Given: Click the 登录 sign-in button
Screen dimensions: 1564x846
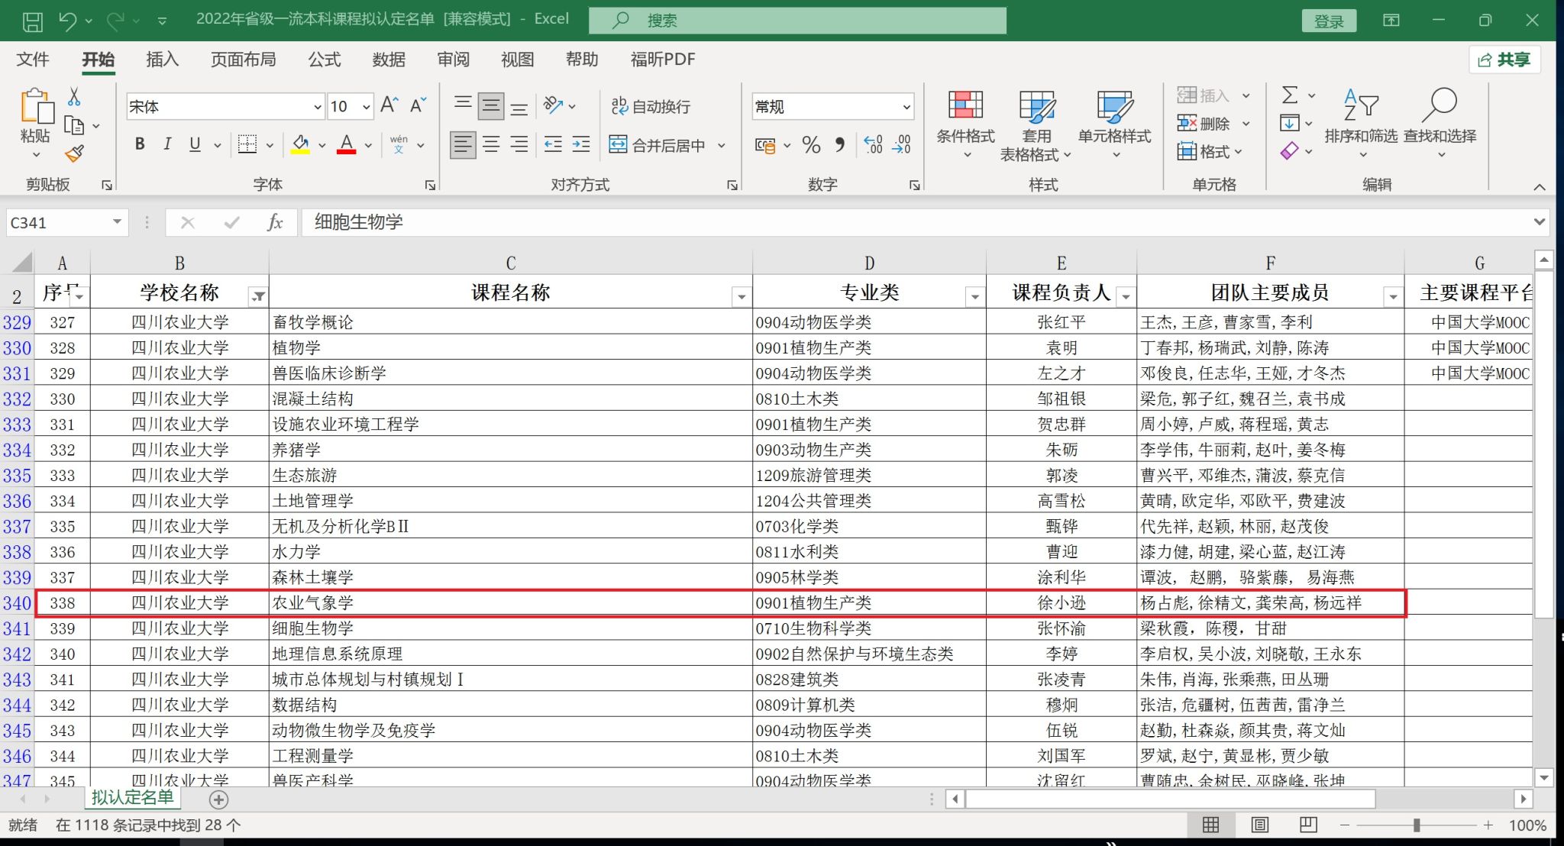Looking at the screenshot, I should (x=1329, y=21).
